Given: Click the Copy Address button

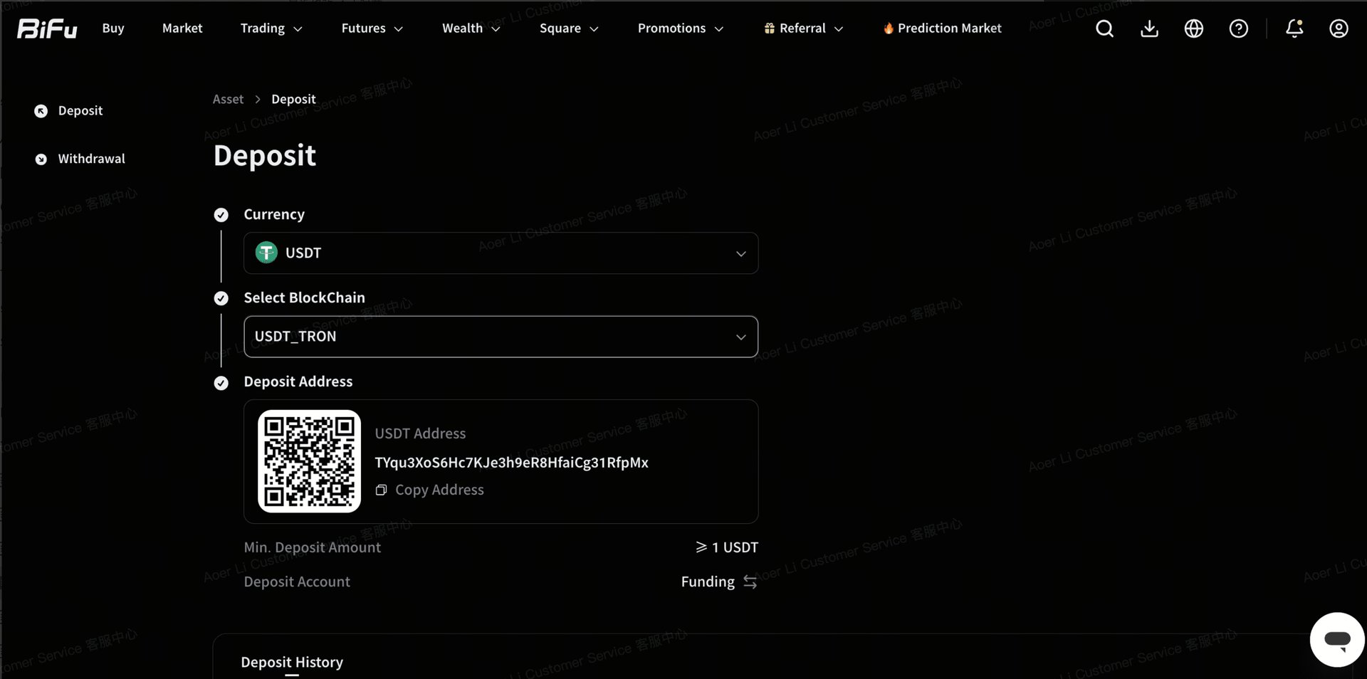Looking at the screenshot, I should pos(430,490).
